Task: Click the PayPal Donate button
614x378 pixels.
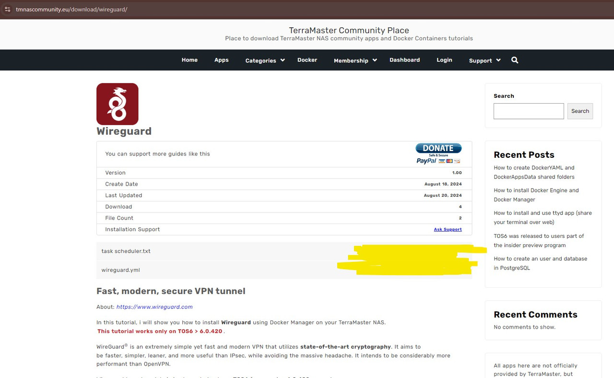Action: coord(438,154)
